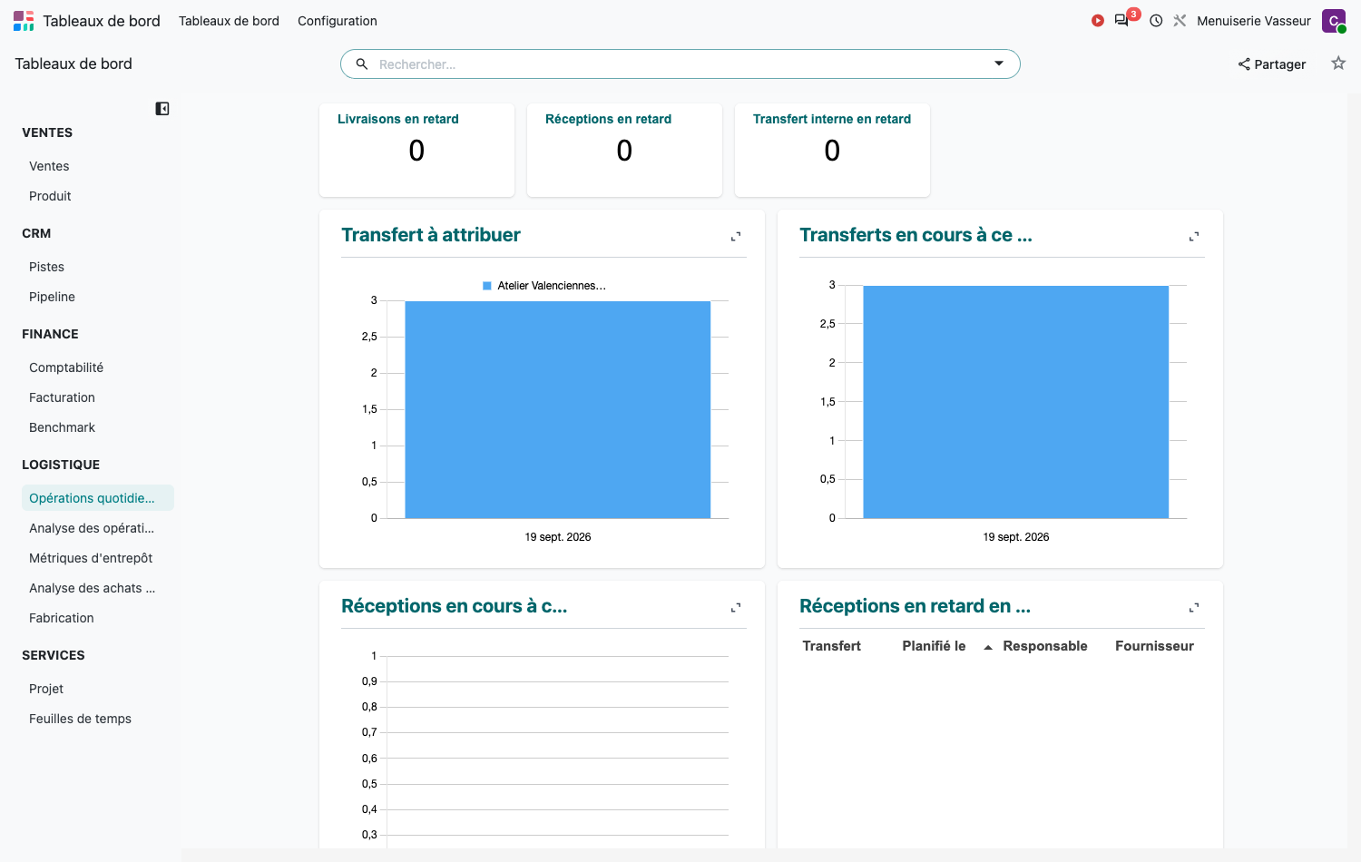The width and height of the screenshot is (1361, 862).
Task: Open the Comptabilité dashboard
Action: click(x=98, y=367)
